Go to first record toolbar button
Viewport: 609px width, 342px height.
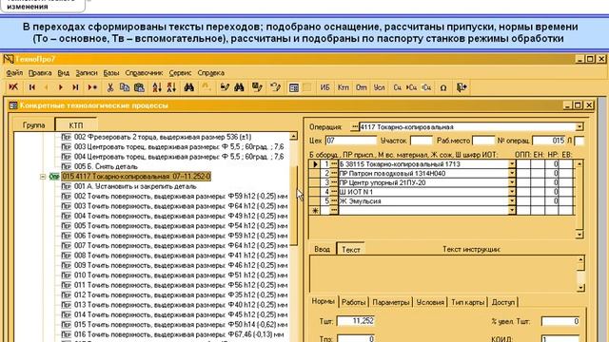[x=31, y=87]
